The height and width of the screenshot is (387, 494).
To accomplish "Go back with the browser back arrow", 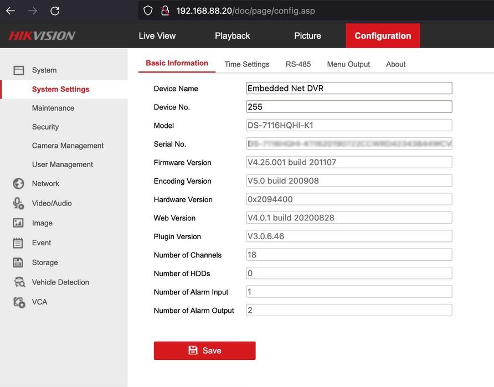I will (x=11, y=11).
